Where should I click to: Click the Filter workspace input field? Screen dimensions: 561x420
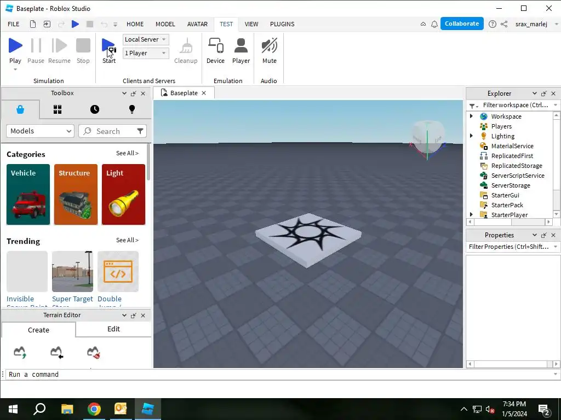click(515, 105)
